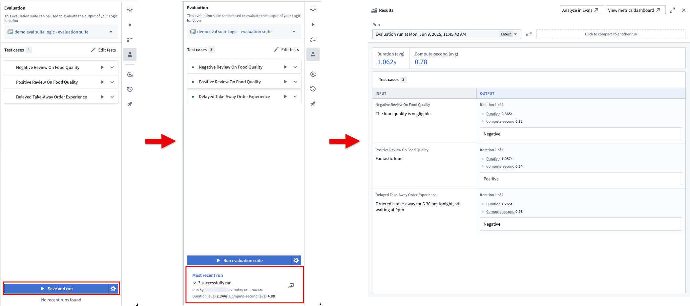The width and height of the screenshot is (690, 306).
Task: Expand green-dot Positive Review On Food Quality case
Action: pyautogui.click(x=295, y=82)
